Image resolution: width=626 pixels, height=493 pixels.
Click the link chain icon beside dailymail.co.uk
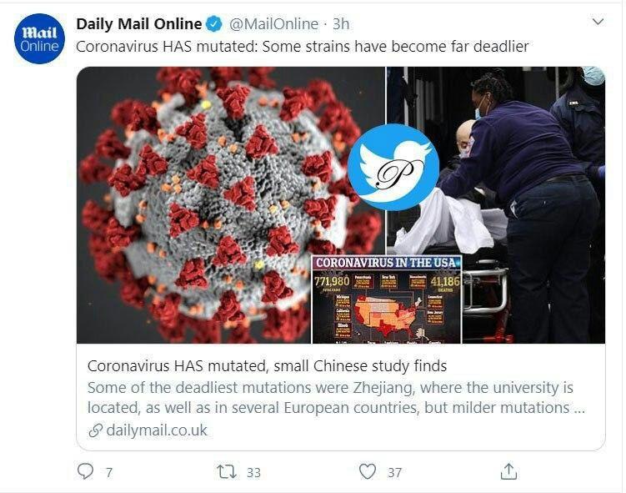pyautogui.click(x=95, y=430)
